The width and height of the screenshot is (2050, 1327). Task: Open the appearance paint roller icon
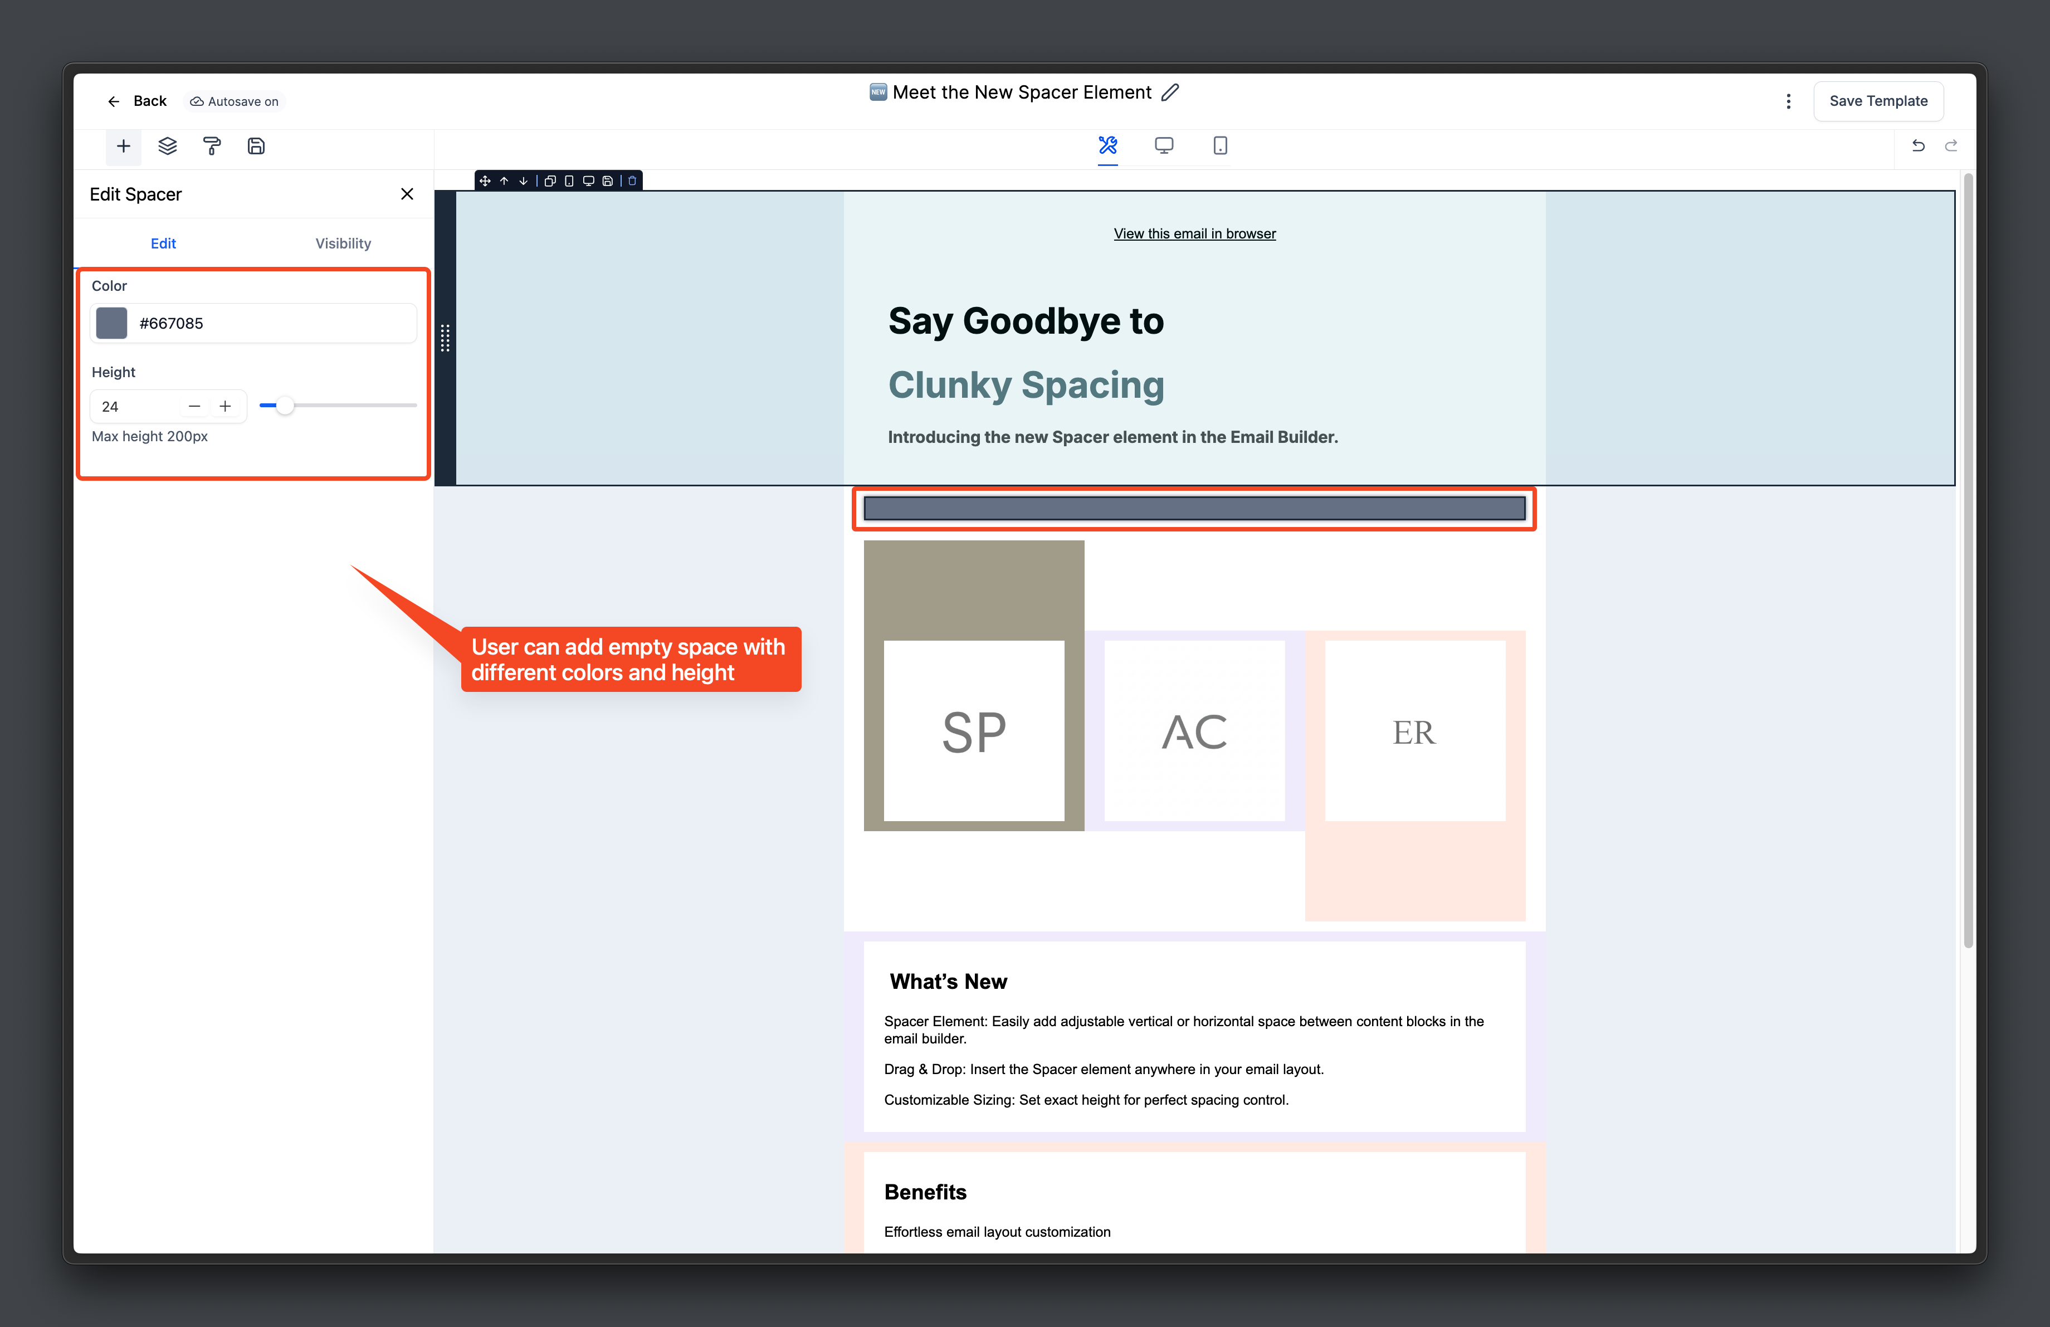[212, 147]
